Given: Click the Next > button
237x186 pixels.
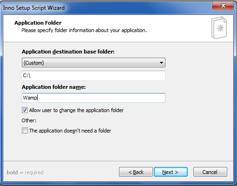Looking at the screenshot, I should point(171,172).
